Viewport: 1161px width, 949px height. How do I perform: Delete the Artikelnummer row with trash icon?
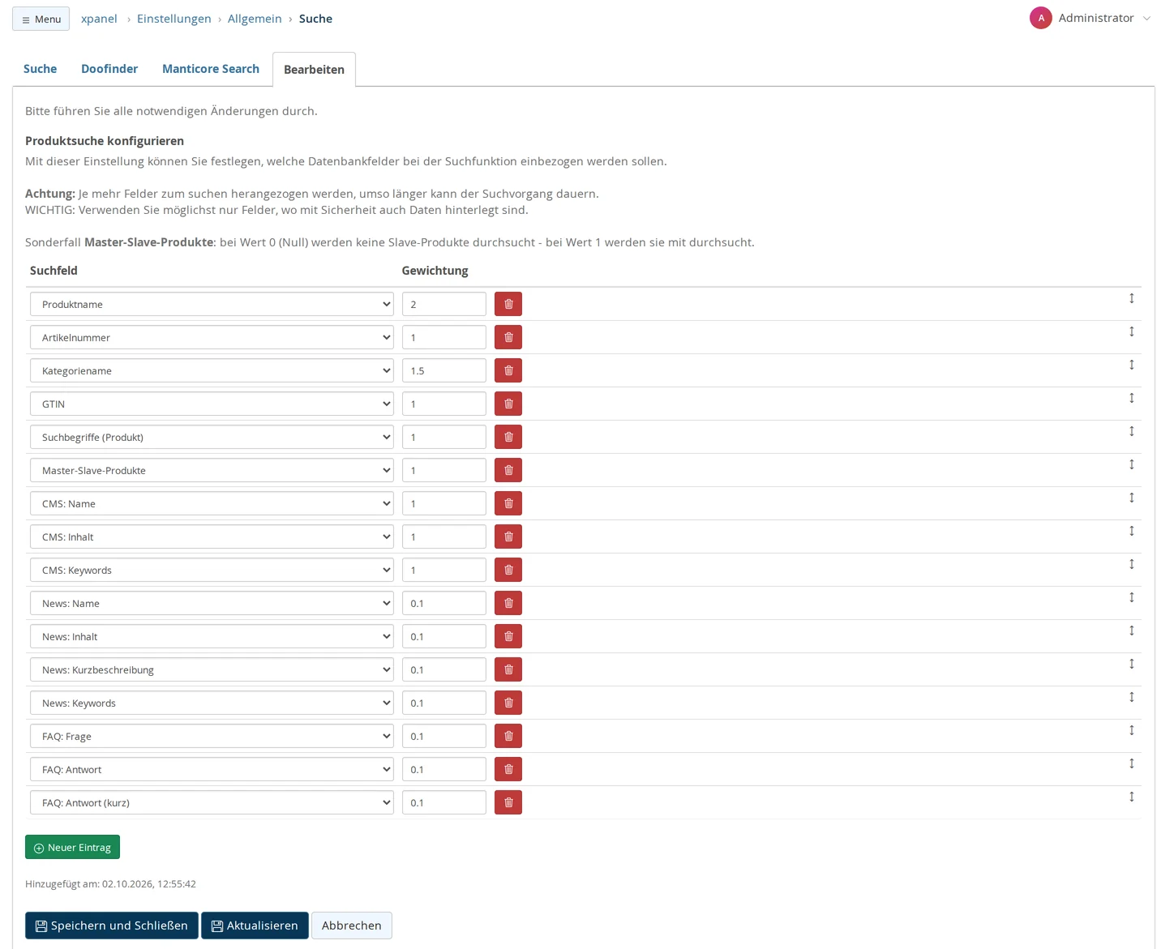pyautogui.click(x=508, y=337)
